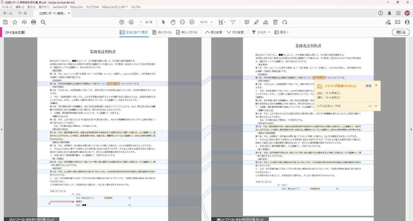413x221 pixels.
Task: Open the notifications bell
Action: pyautogui.click(x=389, y=13)
